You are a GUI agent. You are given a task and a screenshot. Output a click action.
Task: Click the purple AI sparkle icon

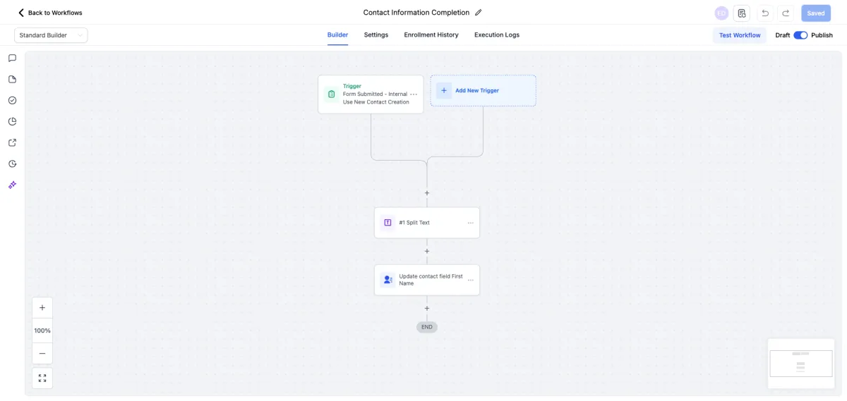click(x=12, y=185)
